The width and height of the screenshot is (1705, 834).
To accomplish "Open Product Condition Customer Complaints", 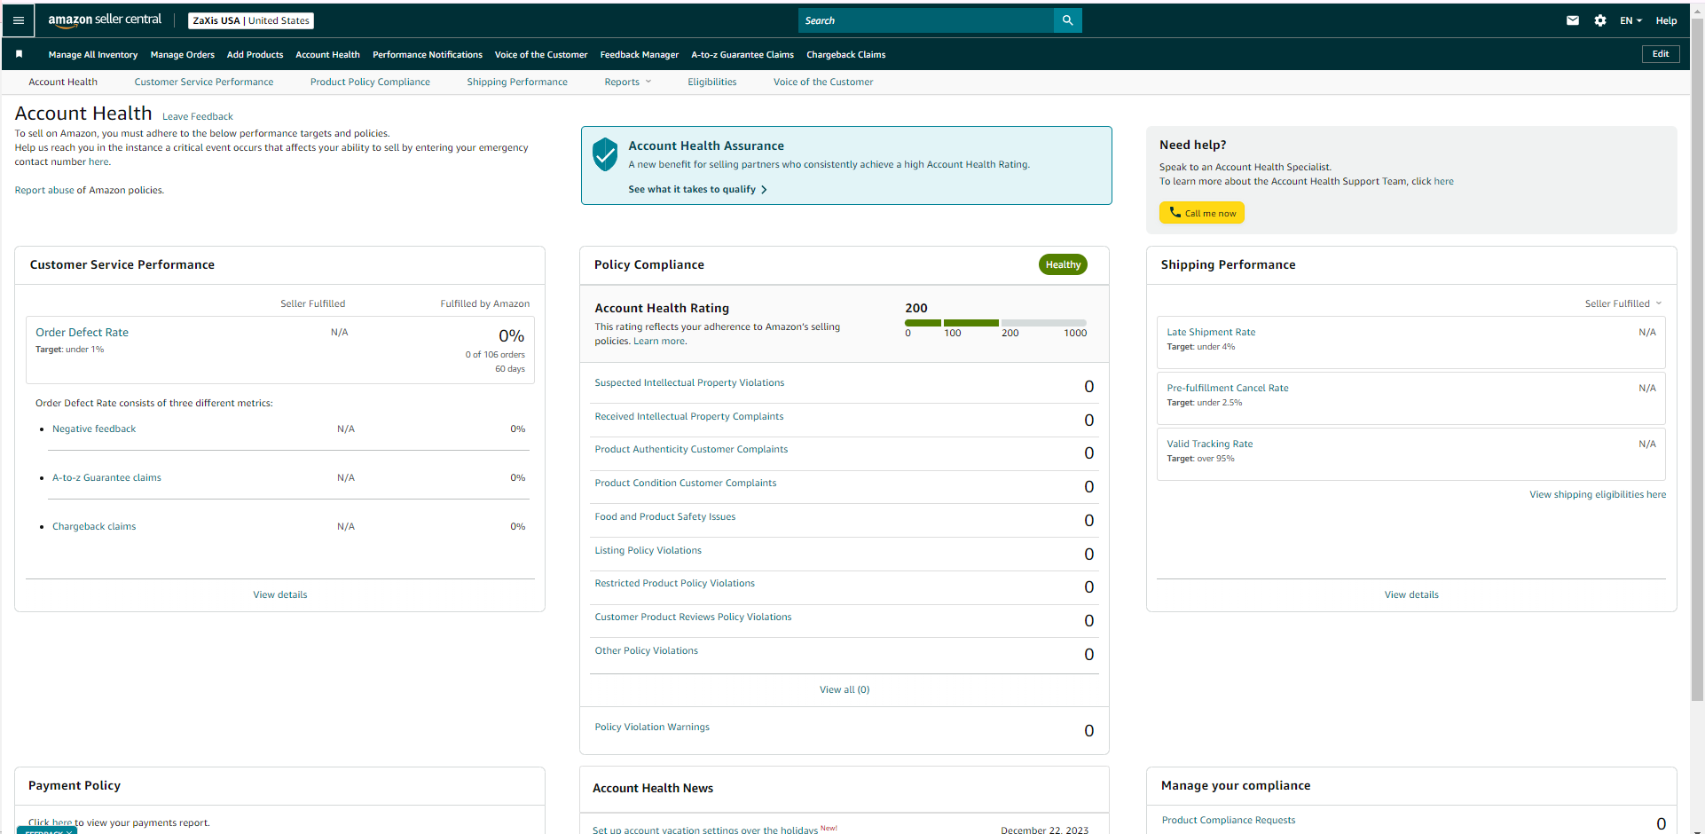I will pyautogui.click(x=686, y=483).
